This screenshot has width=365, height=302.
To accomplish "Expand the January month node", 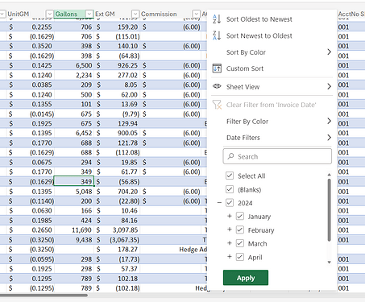I will coord(230,216).
